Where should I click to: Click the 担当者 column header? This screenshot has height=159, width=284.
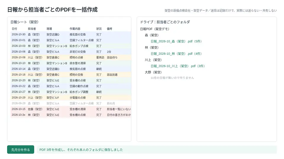click(32, 29)
